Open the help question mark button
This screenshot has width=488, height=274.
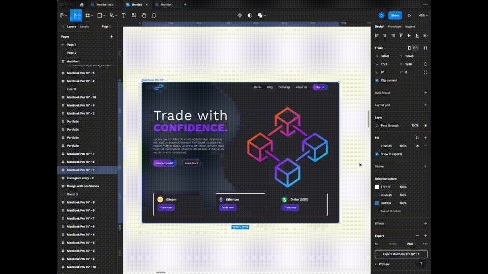coord(421,264)
